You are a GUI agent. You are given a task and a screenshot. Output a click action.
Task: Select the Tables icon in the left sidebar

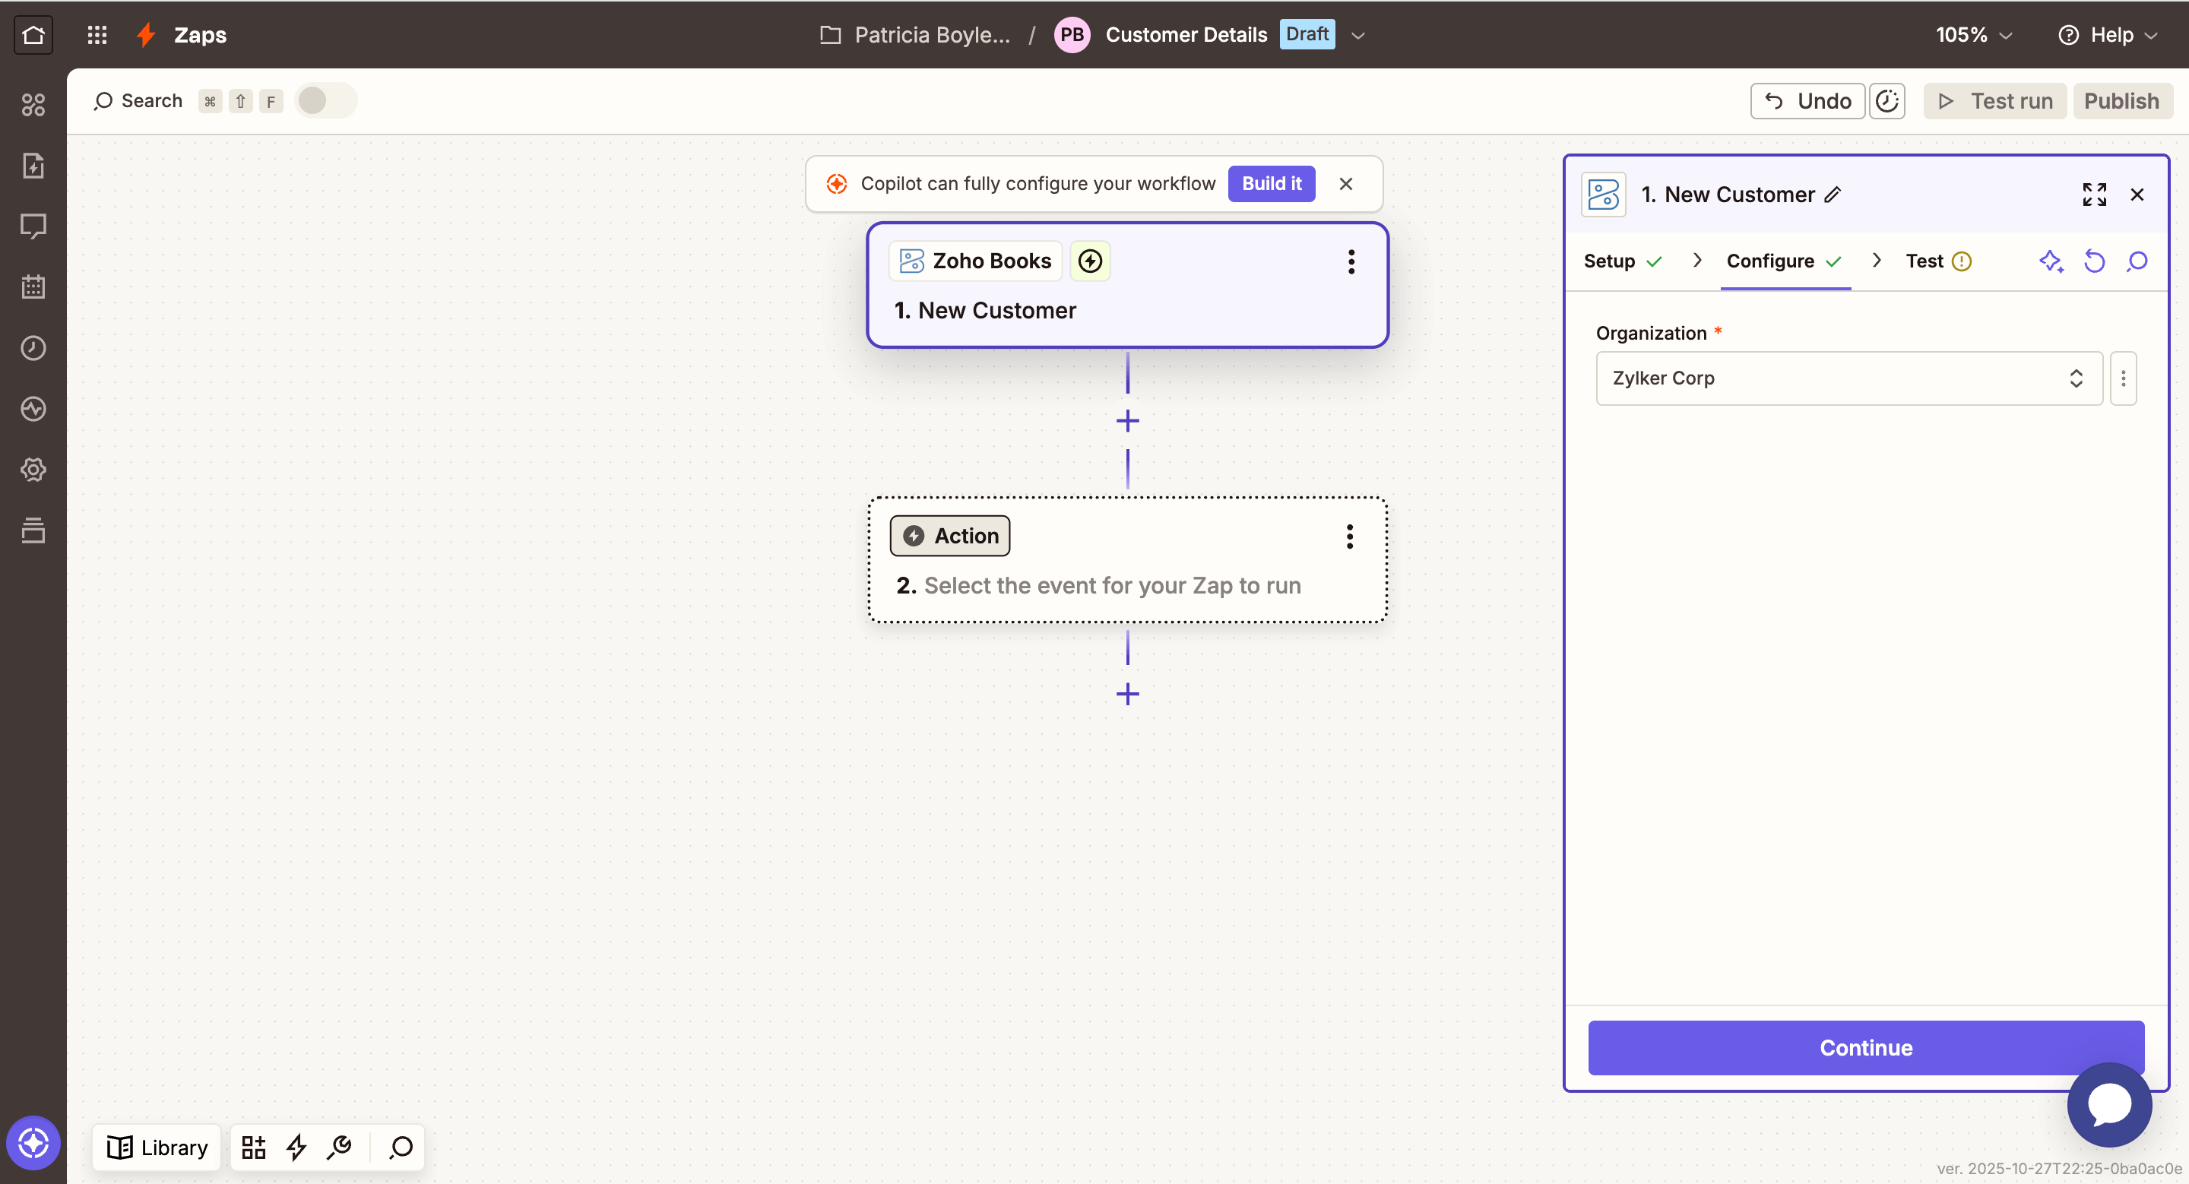tap(33, 531)
